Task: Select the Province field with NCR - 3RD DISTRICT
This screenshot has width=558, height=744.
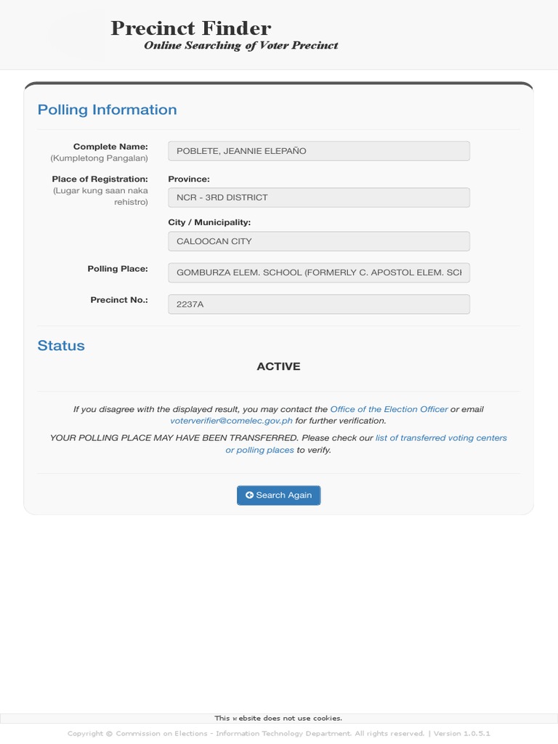Action: tap(318, 198)
